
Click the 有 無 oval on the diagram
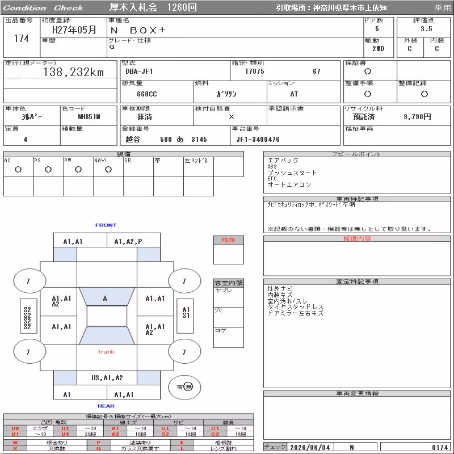point(185,387)
